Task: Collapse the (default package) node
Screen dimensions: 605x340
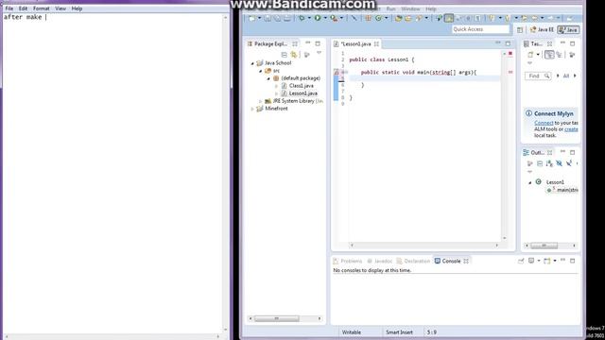Action: pos(268,78)
